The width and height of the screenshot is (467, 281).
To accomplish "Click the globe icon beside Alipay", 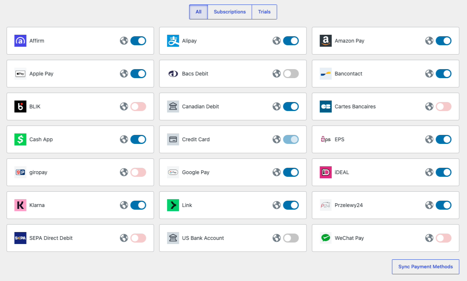I will pyautogui.click(x=277, y=41).
